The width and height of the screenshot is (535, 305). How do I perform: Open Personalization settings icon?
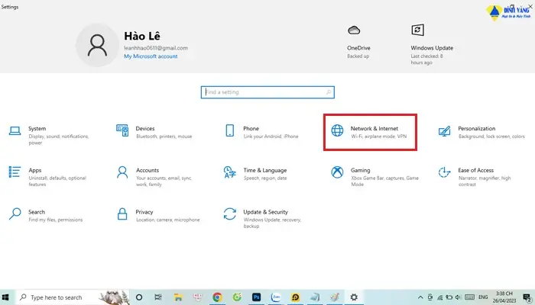tap(445, 131)
